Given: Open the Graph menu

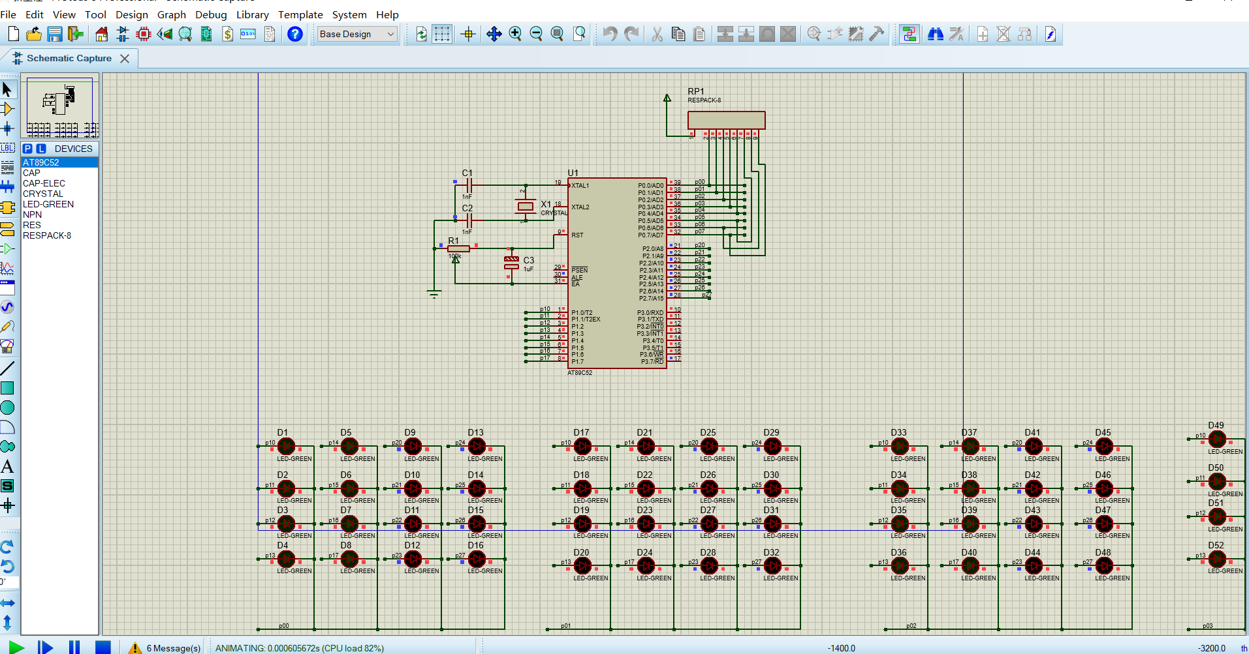Looking at the screenshot, I should [x=172, y=14].
